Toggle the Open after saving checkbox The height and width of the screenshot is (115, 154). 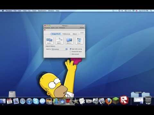pos(71,49)
